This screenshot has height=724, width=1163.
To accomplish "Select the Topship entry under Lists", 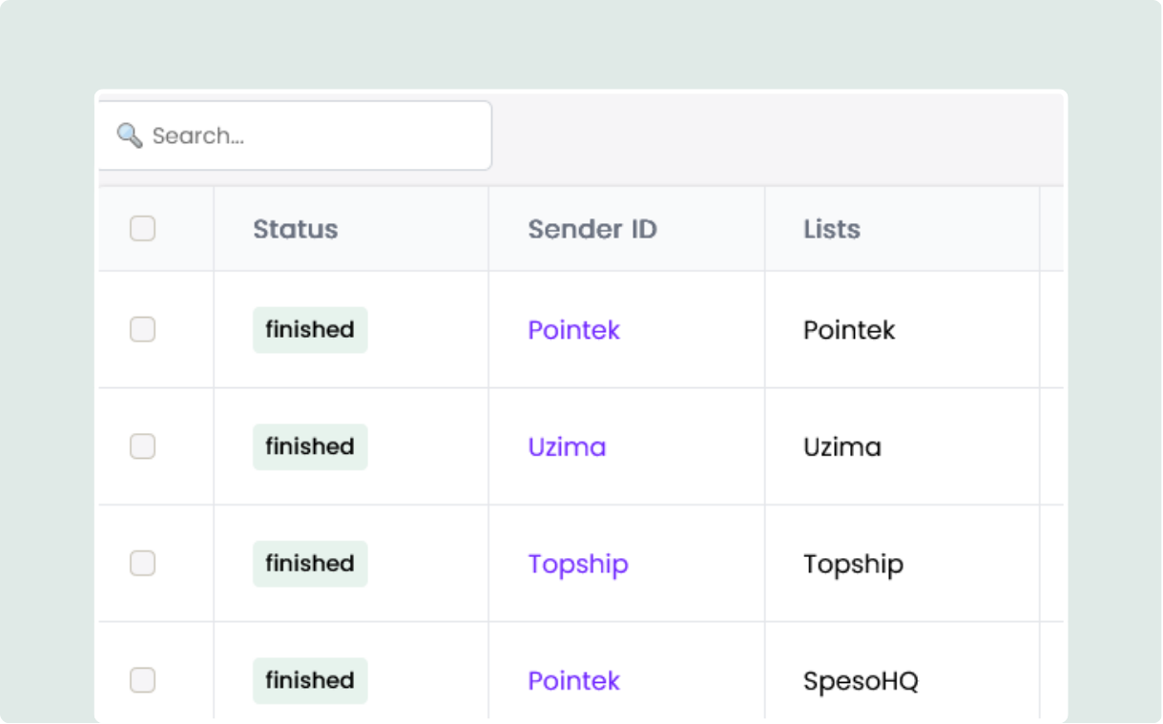I will [x=853, y=564].
